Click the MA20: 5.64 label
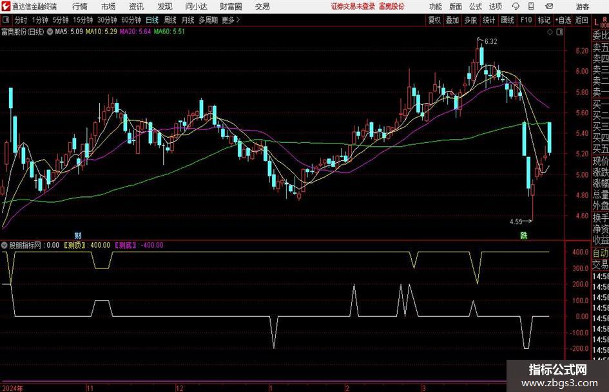Image resolution: width=609 pixels, height=392 pixels. pos(135,32)
